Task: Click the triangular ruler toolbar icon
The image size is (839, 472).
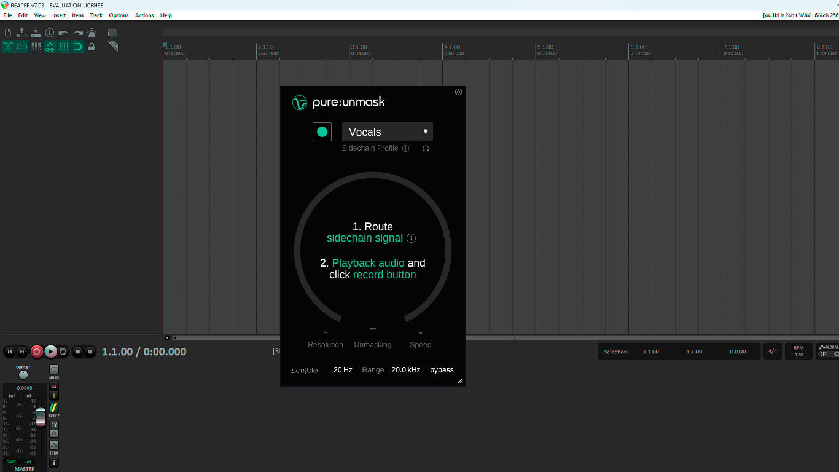Action: (113, 47)
